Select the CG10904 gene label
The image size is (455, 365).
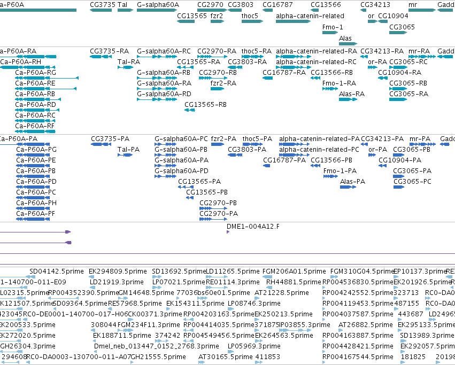(x=393, y=15)
